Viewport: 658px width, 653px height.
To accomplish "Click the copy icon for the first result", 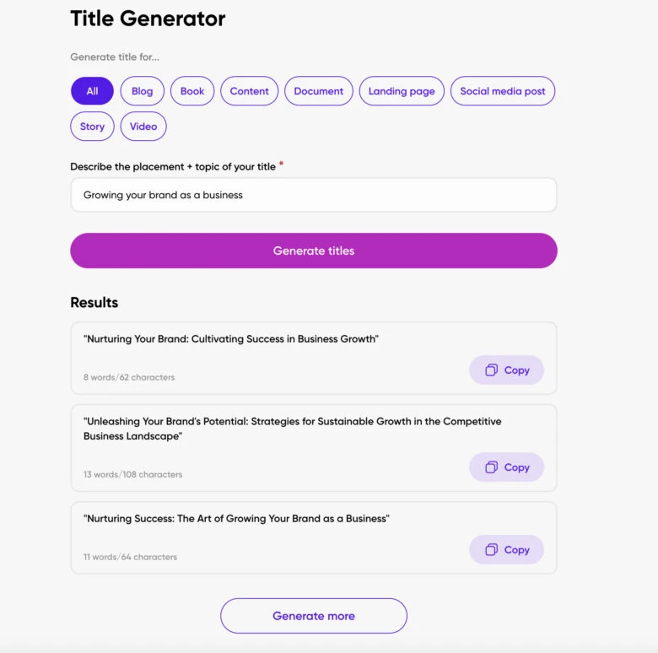I will tap(491, 370).
